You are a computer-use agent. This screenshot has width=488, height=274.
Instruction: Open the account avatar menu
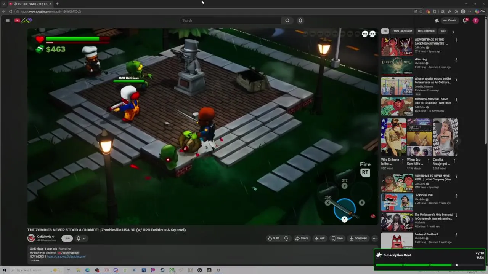(475, 21)
